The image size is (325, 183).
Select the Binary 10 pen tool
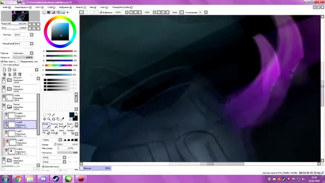[x=70, y=126]
